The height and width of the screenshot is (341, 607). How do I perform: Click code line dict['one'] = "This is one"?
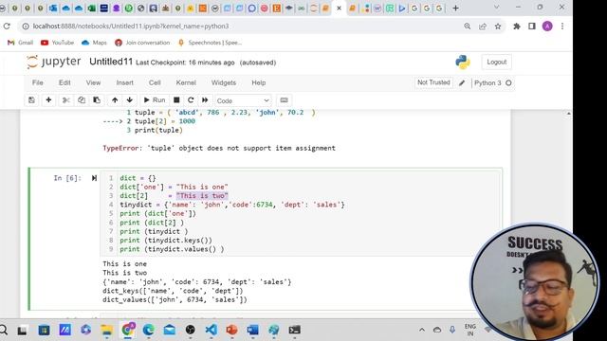click(174, 188)
